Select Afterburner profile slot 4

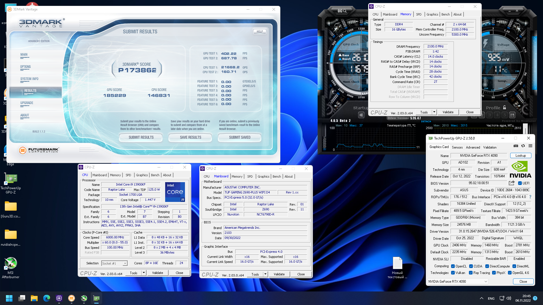click(x=497, y=115)
